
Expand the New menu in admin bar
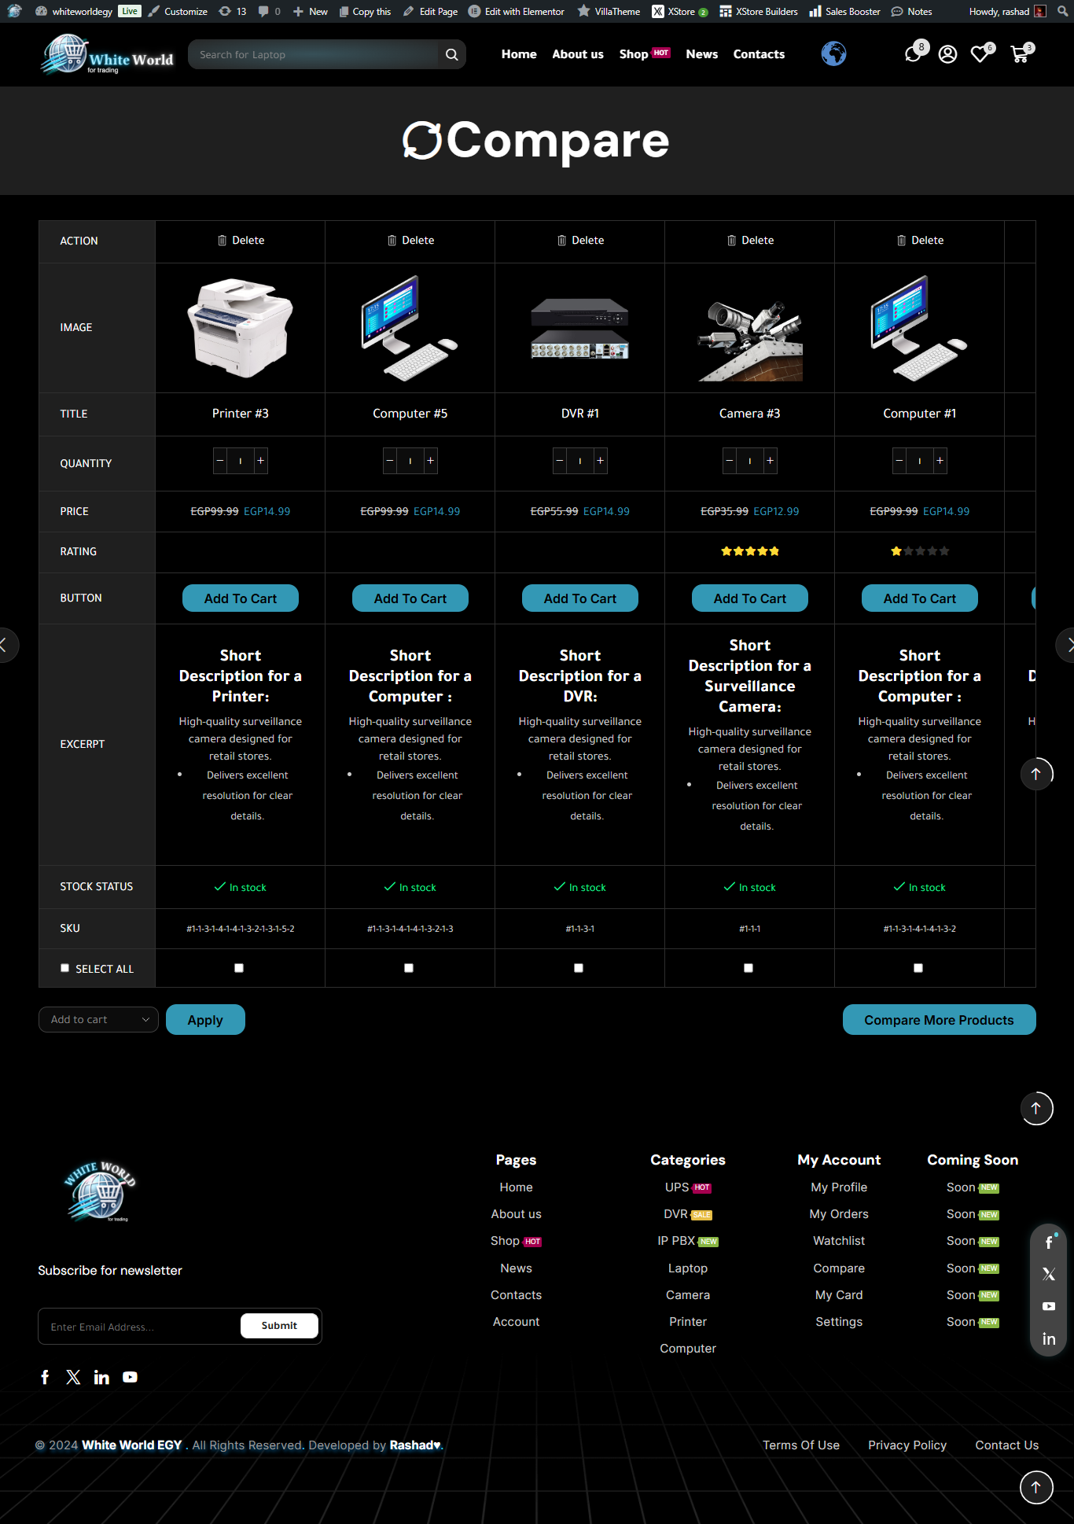(311, 11)
